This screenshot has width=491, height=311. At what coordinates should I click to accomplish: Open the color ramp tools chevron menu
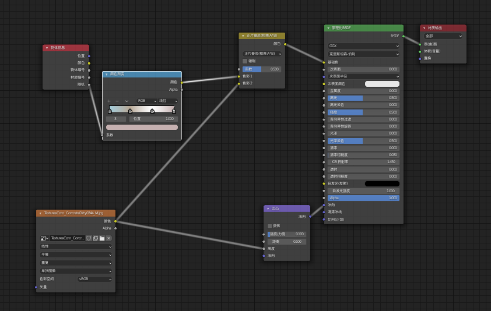pos(127,101)
